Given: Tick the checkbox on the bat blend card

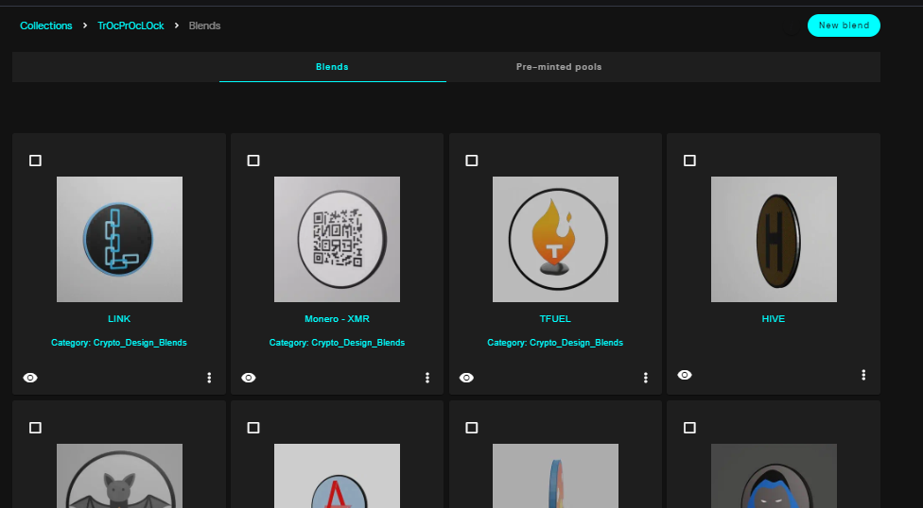Looking at the screenshot, I should pyautogui.click(x=35, y=428).
